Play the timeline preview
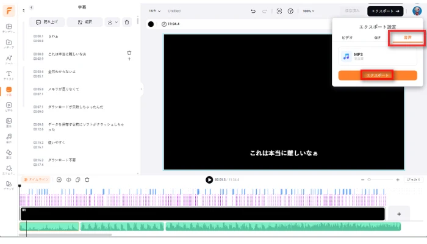This screenshot has width=427, height=244. [209, 180]
